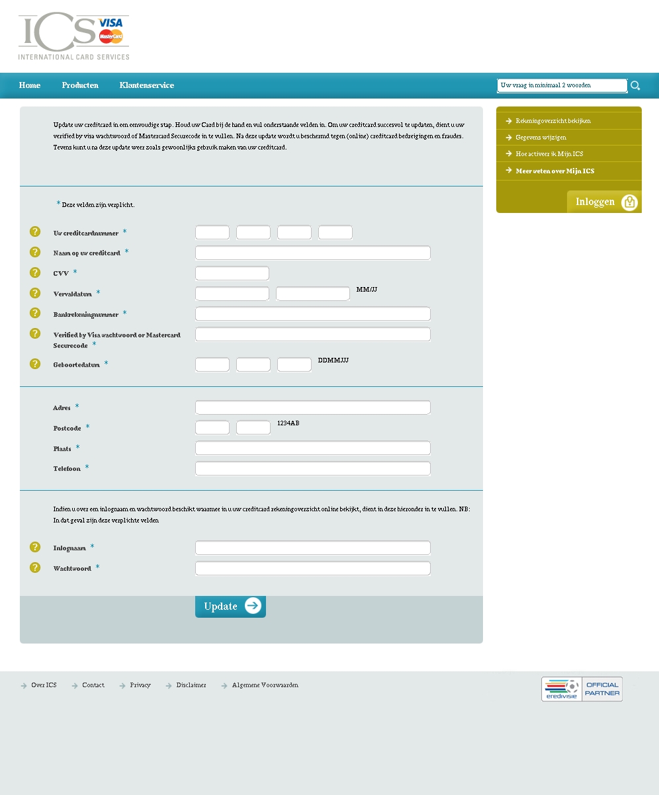Open Algemene Voorwaarden footer link
The image size is (659, 795).
[265, 685]
